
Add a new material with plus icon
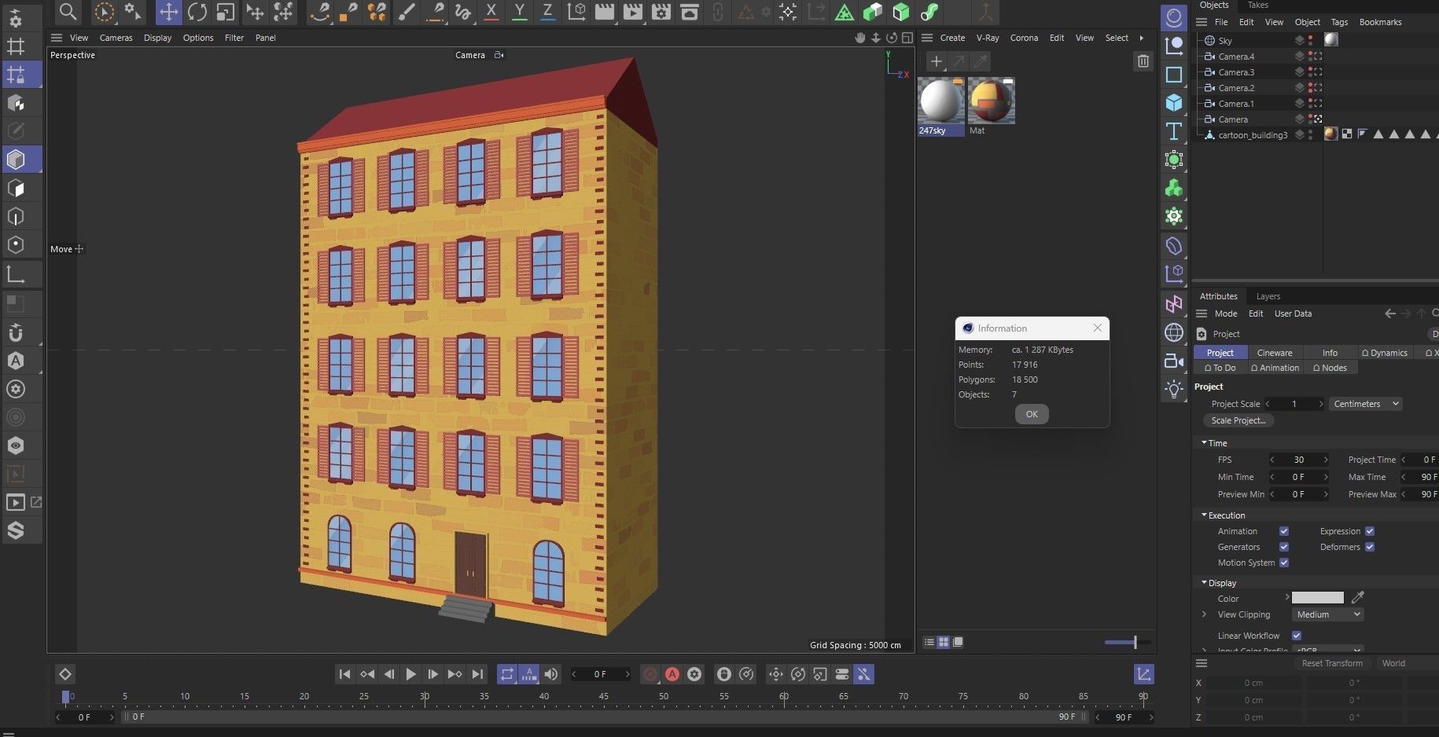(x=936, y=60)
